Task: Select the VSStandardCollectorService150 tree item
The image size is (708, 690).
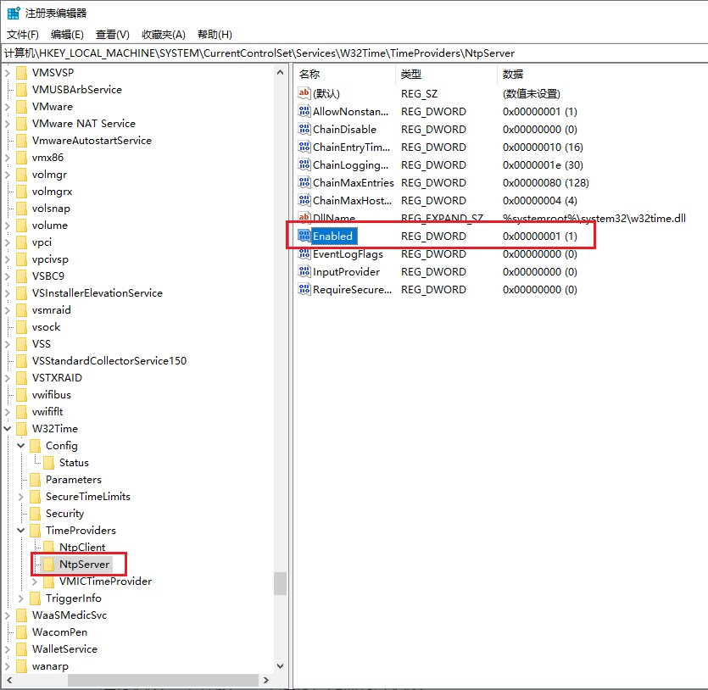Action: (109, 361)
